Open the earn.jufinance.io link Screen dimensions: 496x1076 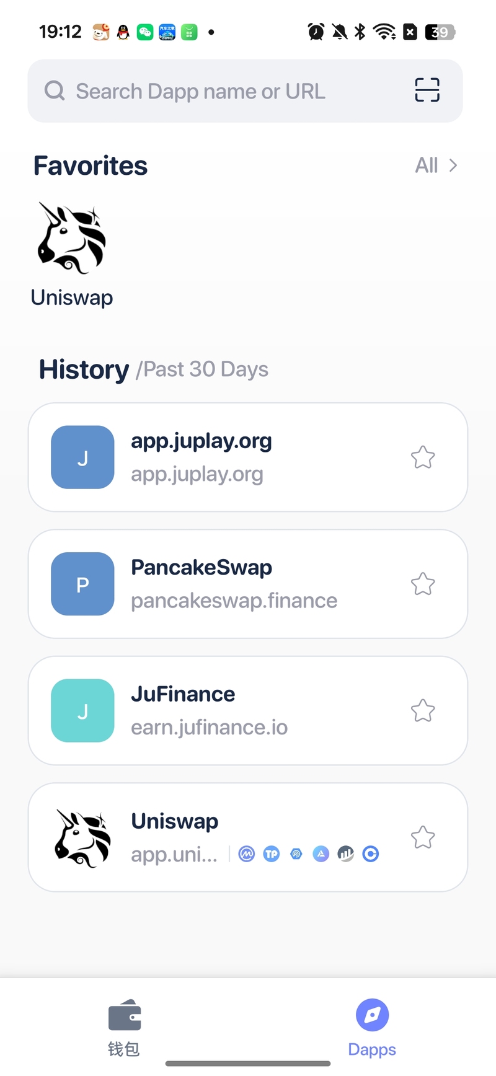pos(210,727)
